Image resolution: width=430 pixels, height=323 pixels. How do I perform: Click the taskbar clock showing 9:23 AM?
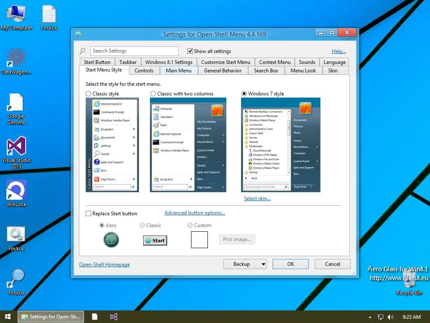point(412,317)
